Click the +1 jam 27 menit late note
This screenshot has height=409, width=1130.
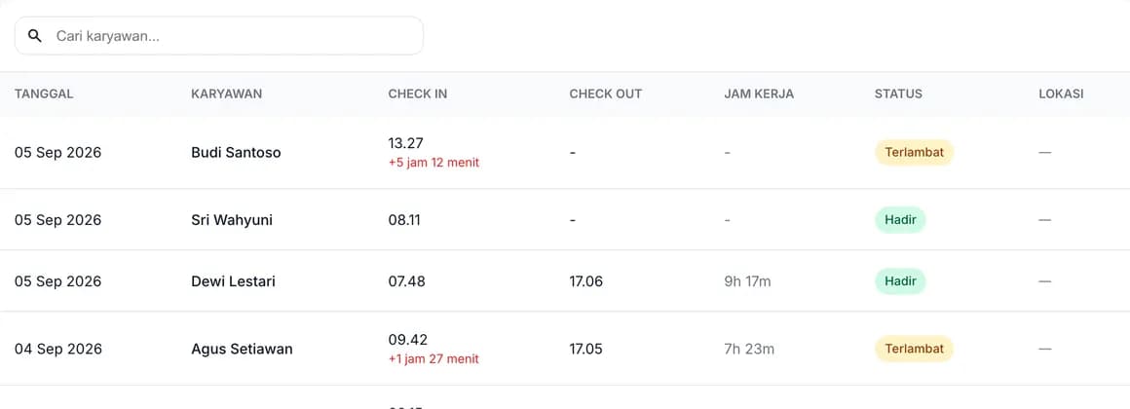(x=433, y=358)
